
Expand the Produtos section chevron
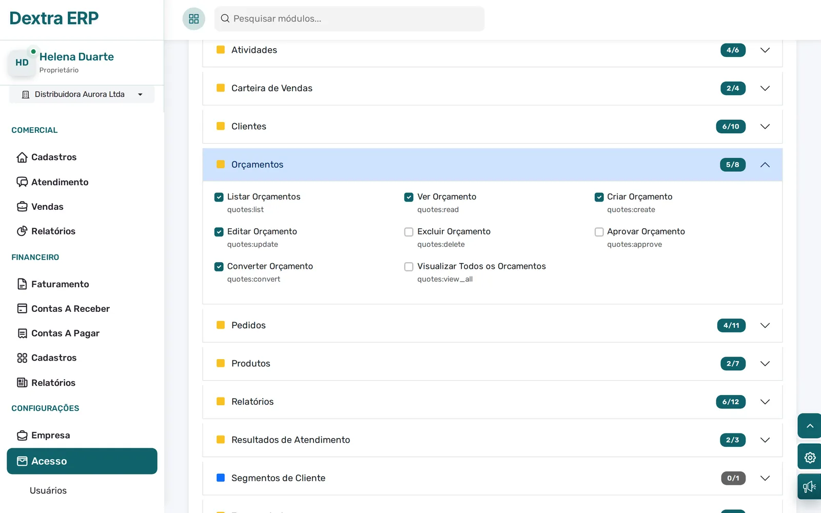point(765,364)
